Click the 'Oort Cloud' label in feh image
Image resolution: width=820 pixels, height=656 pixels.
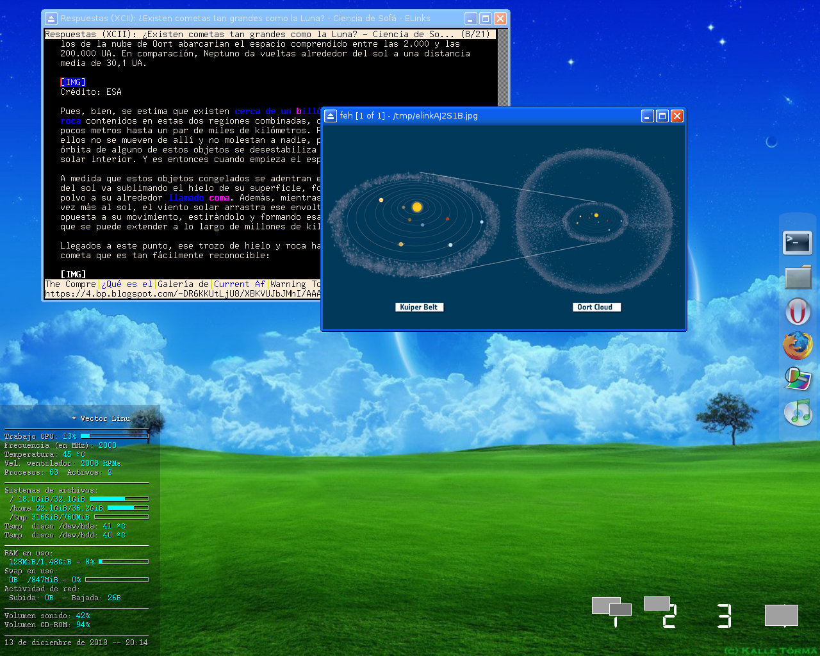pos(595,307)
